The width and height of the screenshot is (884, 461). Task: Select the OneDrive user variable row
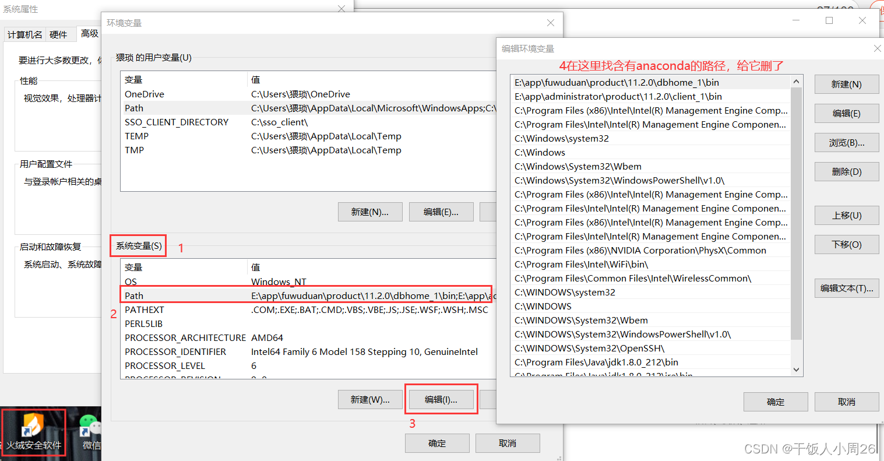coord(309,94)
